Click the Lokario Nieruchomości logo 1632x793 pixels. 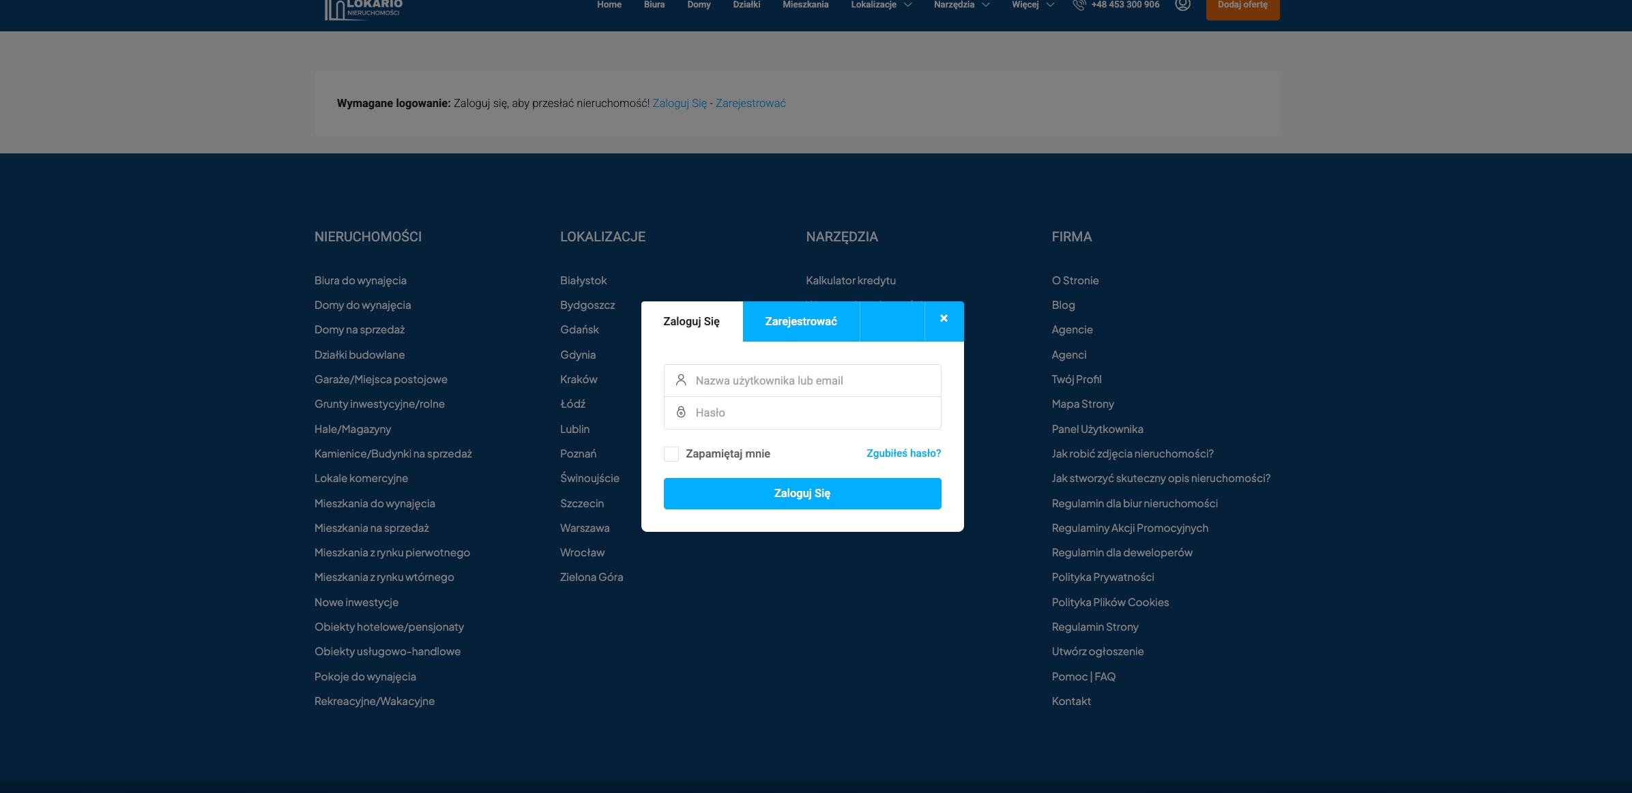(364, 9)
